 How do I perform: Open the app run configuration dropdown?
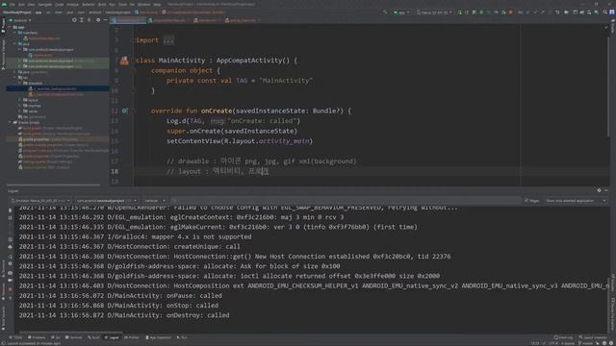click(x=401, y=12)
